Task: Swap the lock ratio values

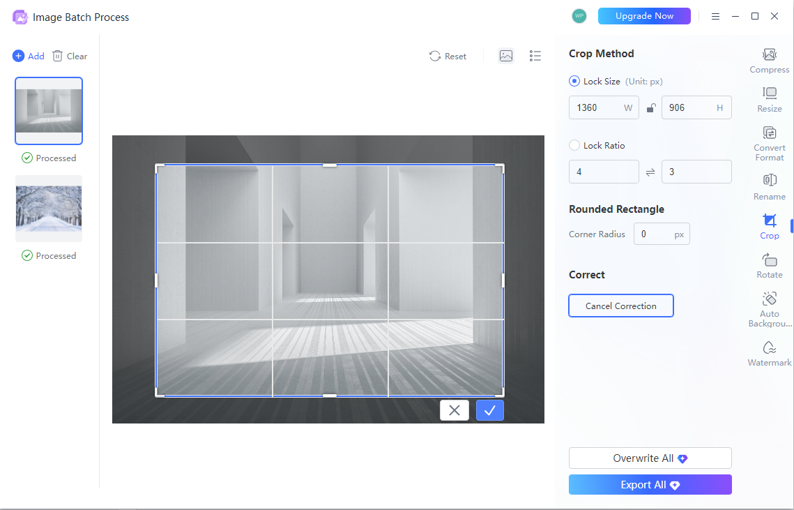Action: [x=650, y=172]
